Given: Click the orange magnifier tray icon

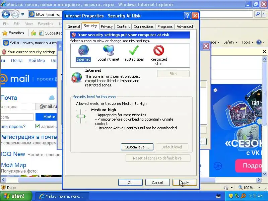Looking at the screenshot, I should [243, 196].
